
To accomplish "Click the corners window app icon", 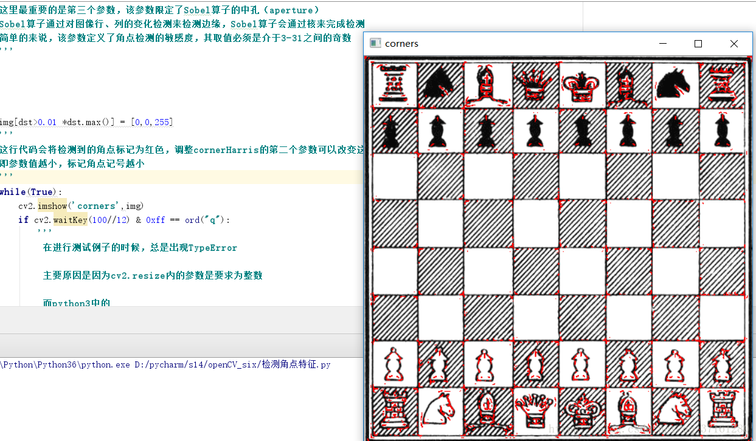I will (x=375, y=43).
